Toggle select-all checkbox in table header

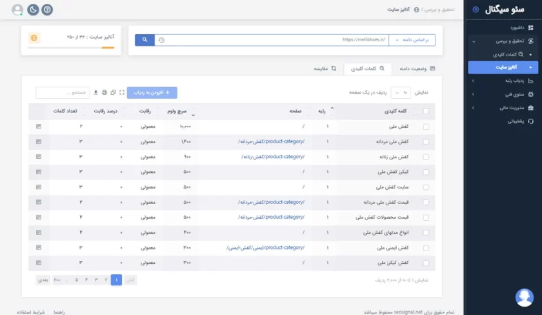(x=426, y=111)
